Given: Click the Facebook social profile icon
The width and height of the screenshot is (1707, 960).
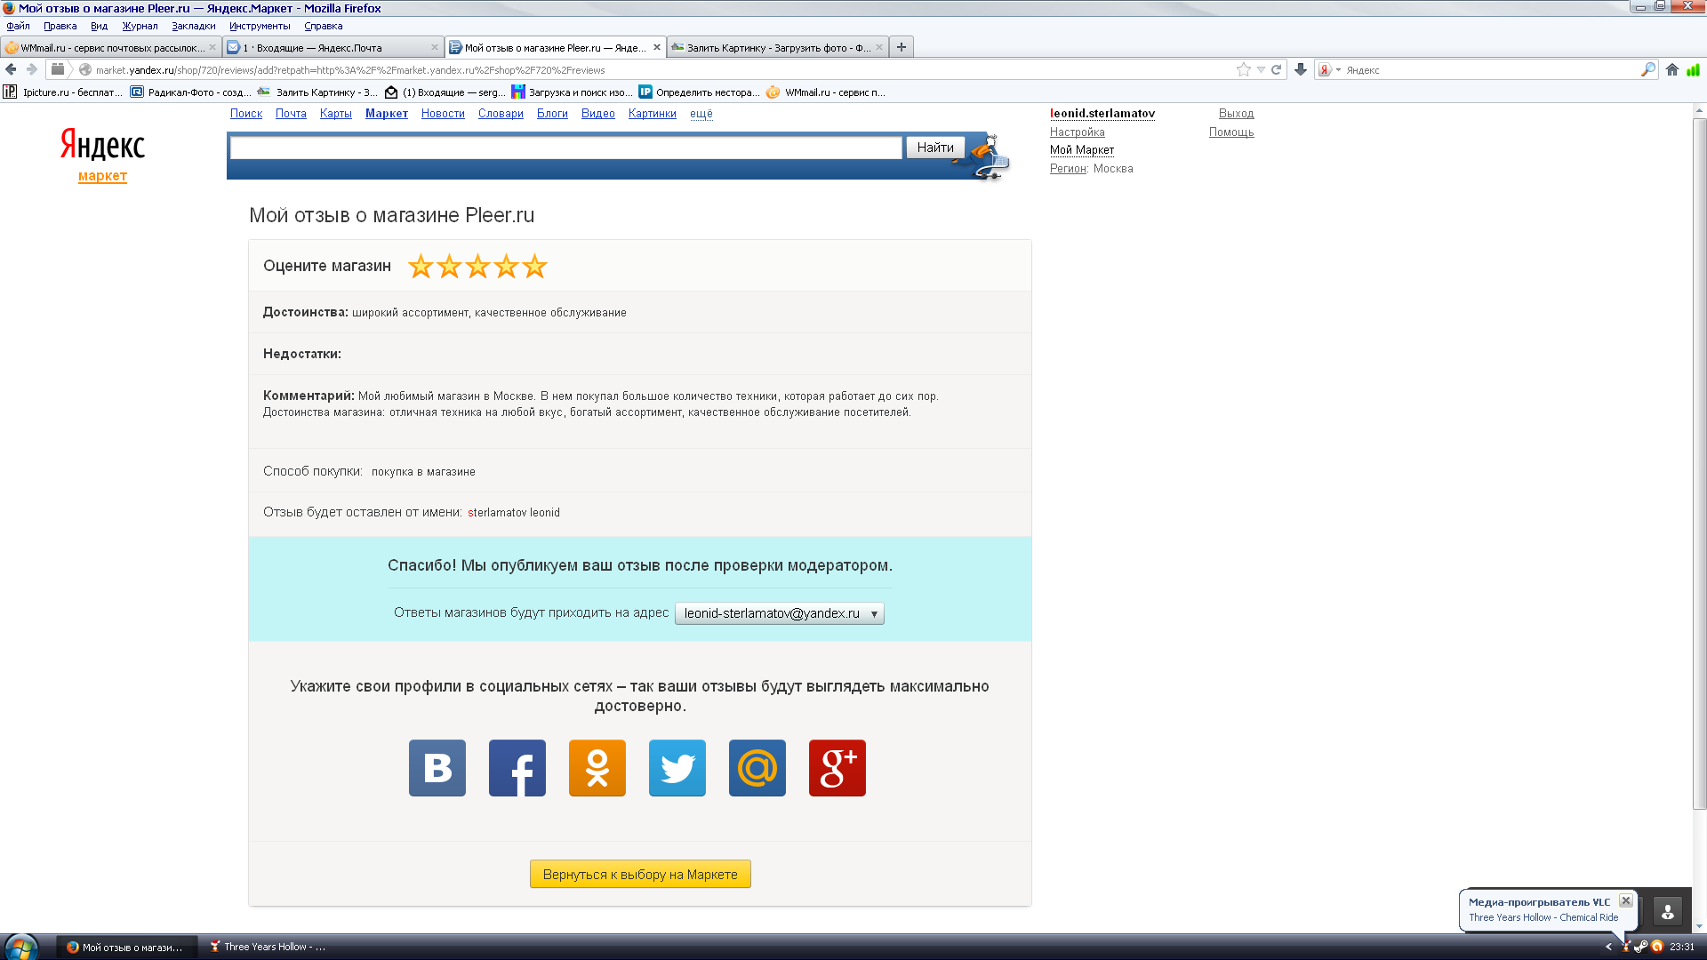Looking at the screenshot, I should pos(517,768).
